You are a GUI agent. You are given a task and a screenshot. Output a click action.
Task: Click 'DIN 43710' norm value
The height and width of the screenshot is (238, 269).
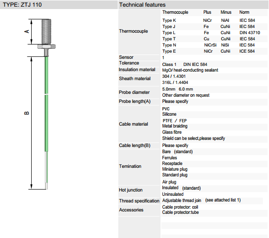coord(250,33)
